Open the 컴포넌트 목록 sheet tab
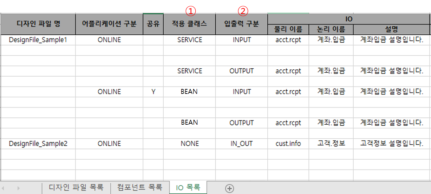The image size is (431, 194). (x=140, y=188)
